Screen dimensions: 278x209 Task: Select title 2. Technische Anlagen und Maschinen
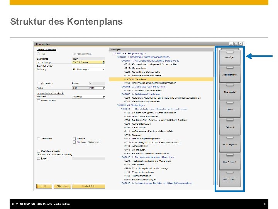coord(147,157)
